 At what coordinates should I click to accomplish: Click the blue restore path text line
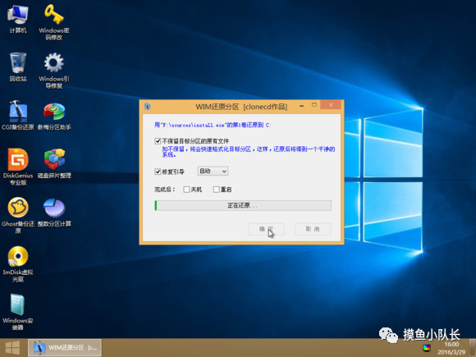tap(213, 125)
